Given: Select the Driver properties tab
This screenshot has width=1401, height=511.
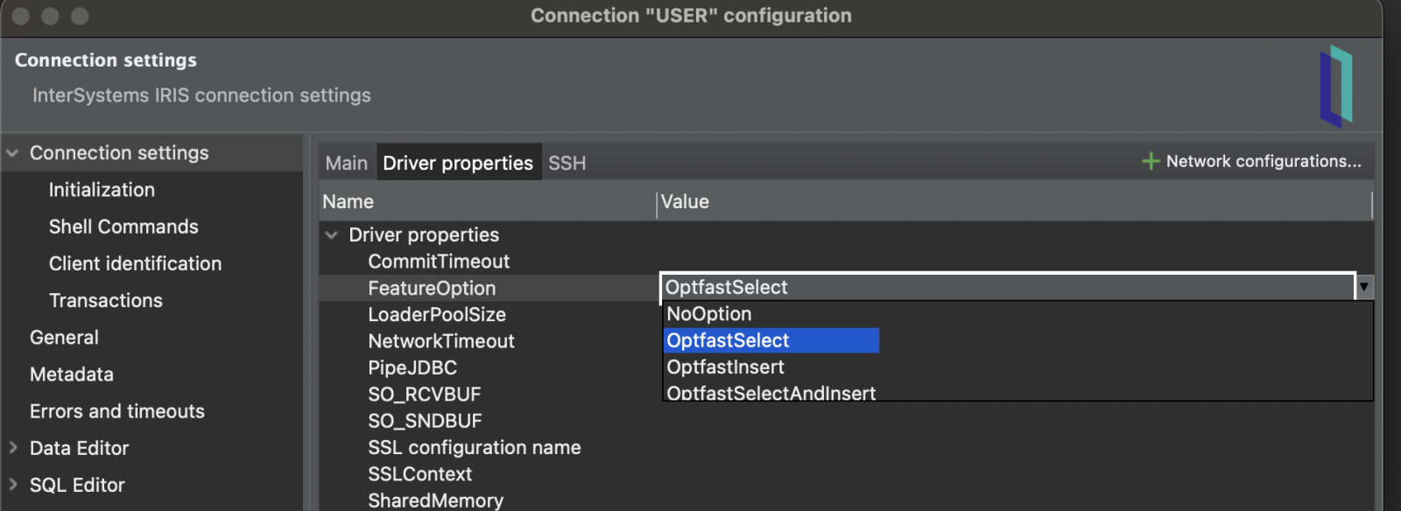Looking at the screenshot, I should (x=458, y=163).
